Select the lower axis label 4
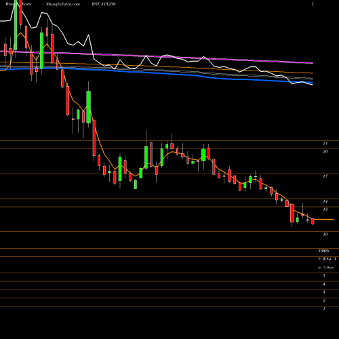Screen dimensions: 339x339 tap(324, 284)
